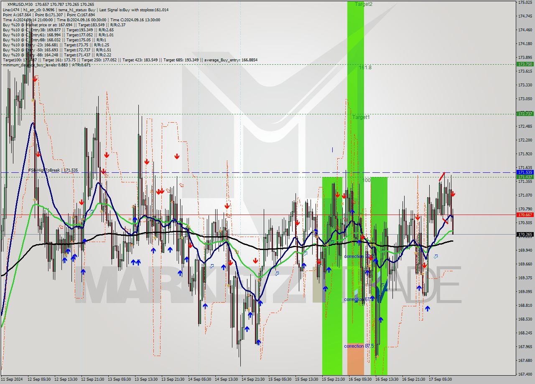
Task: Click the 161.8 Fibonacci level label
Action: coord(365,67)
